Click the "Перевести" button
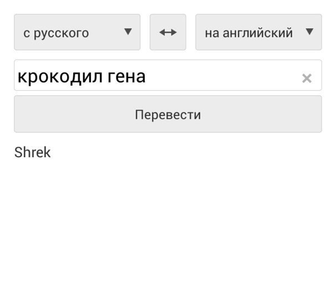 click(x=167, y=115)
